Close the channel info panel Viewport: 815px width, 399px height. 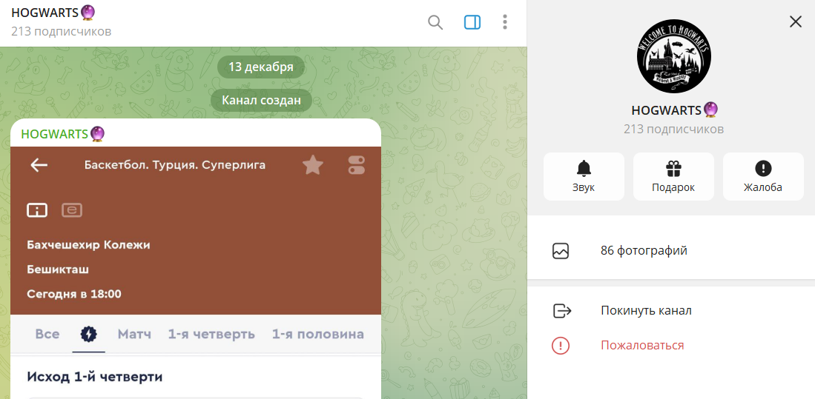[x=795, y=21]
